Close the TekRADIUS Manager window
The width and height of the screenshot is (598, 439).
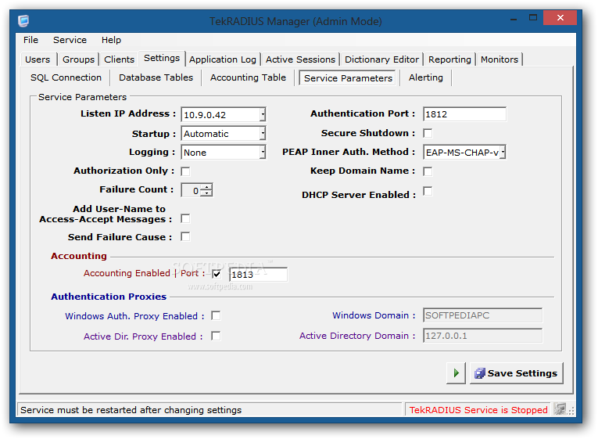click(x=560, y=17)
